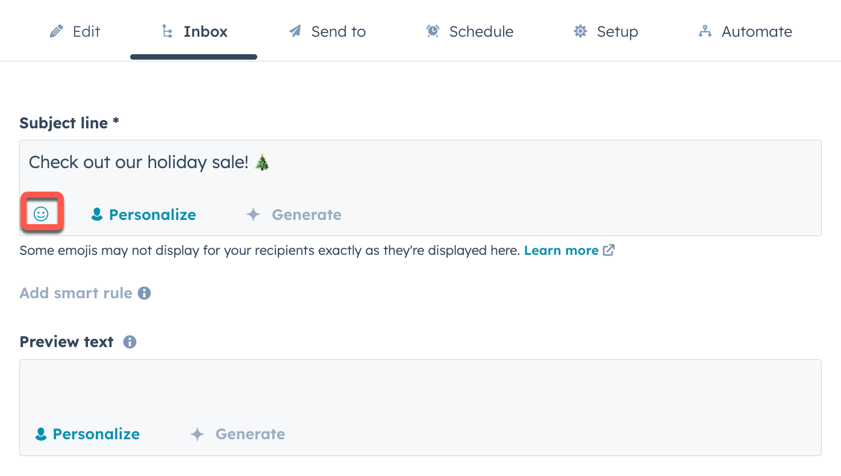Click the info icon next to Add smart rule
The width and height of the screenshot is (841, 476).
pyautogui.click(x=145, y=293)
